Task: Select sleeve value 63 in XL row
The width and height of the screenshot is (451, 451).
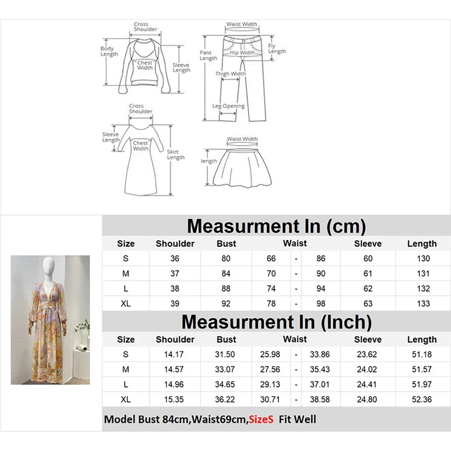Action: pyautogui.click(x=368, y=303)
